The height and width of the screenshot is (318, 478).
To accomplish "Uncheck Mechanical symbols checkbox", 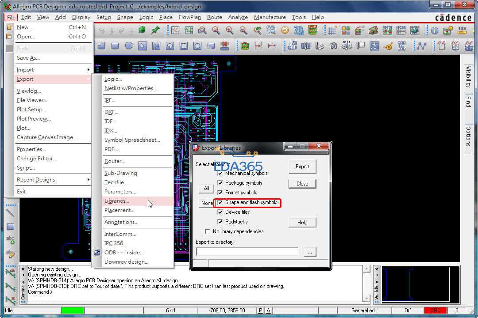I will (220, 173).
